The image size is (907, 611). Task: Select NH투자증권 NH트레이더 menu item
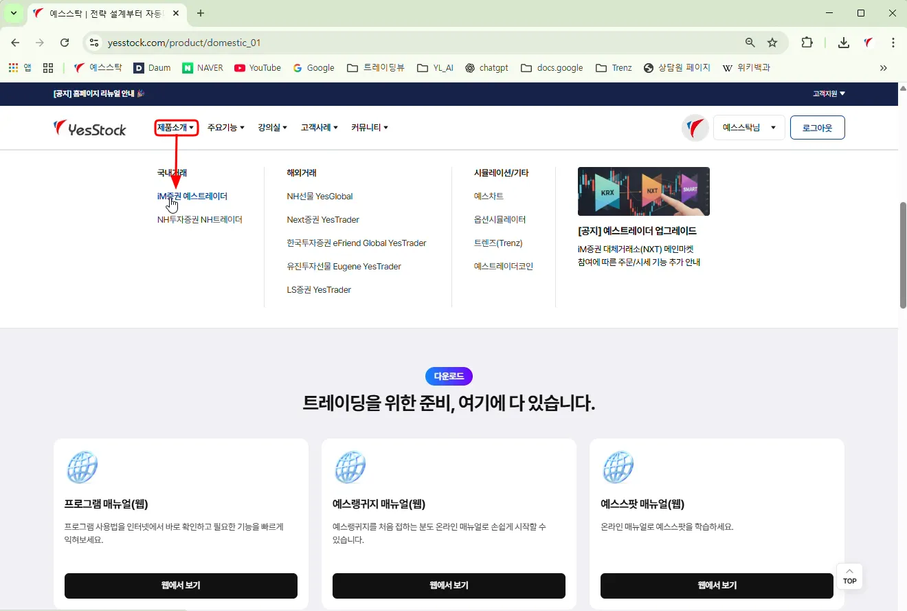200,220
